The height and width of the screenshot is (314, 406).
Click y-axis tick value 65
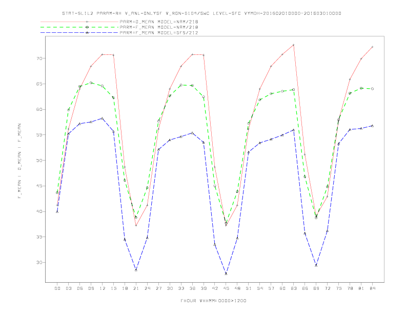[x=39, y=84]
